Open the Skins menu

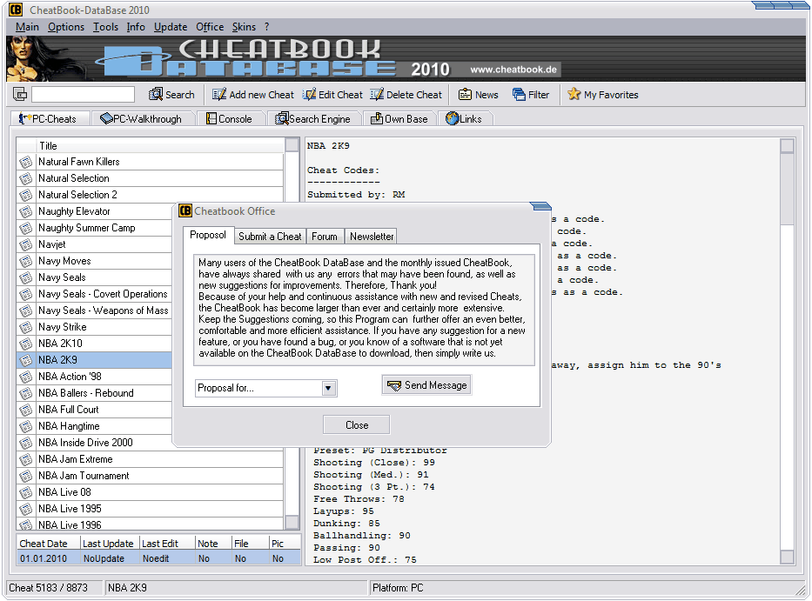point(244,27)
